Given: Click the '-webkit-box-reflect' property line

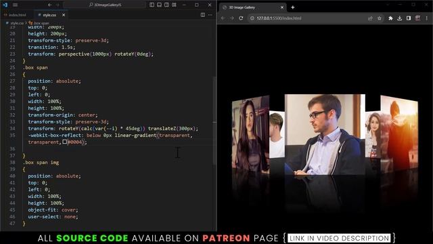Looking at the screenshot, I should click(x=110, y=136).
